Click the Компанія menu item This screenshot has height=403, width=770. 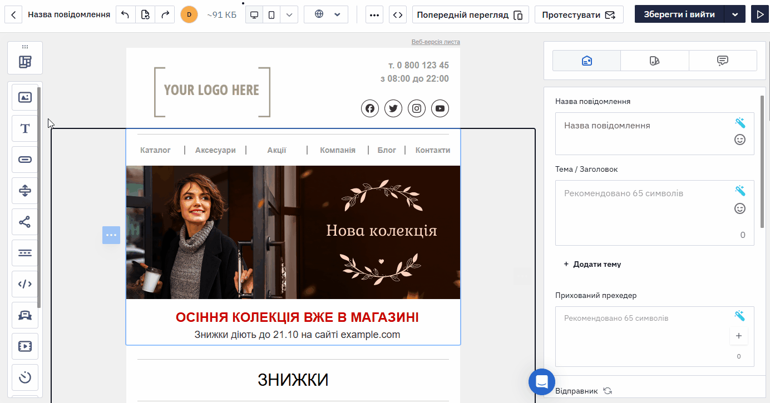338,150
